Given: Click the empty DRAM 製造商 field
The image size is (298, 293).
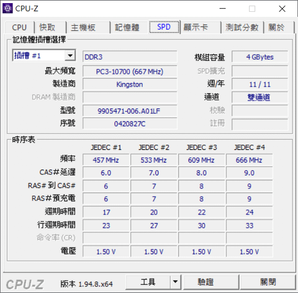Looking at the screenshot, I should pos(130,97).
